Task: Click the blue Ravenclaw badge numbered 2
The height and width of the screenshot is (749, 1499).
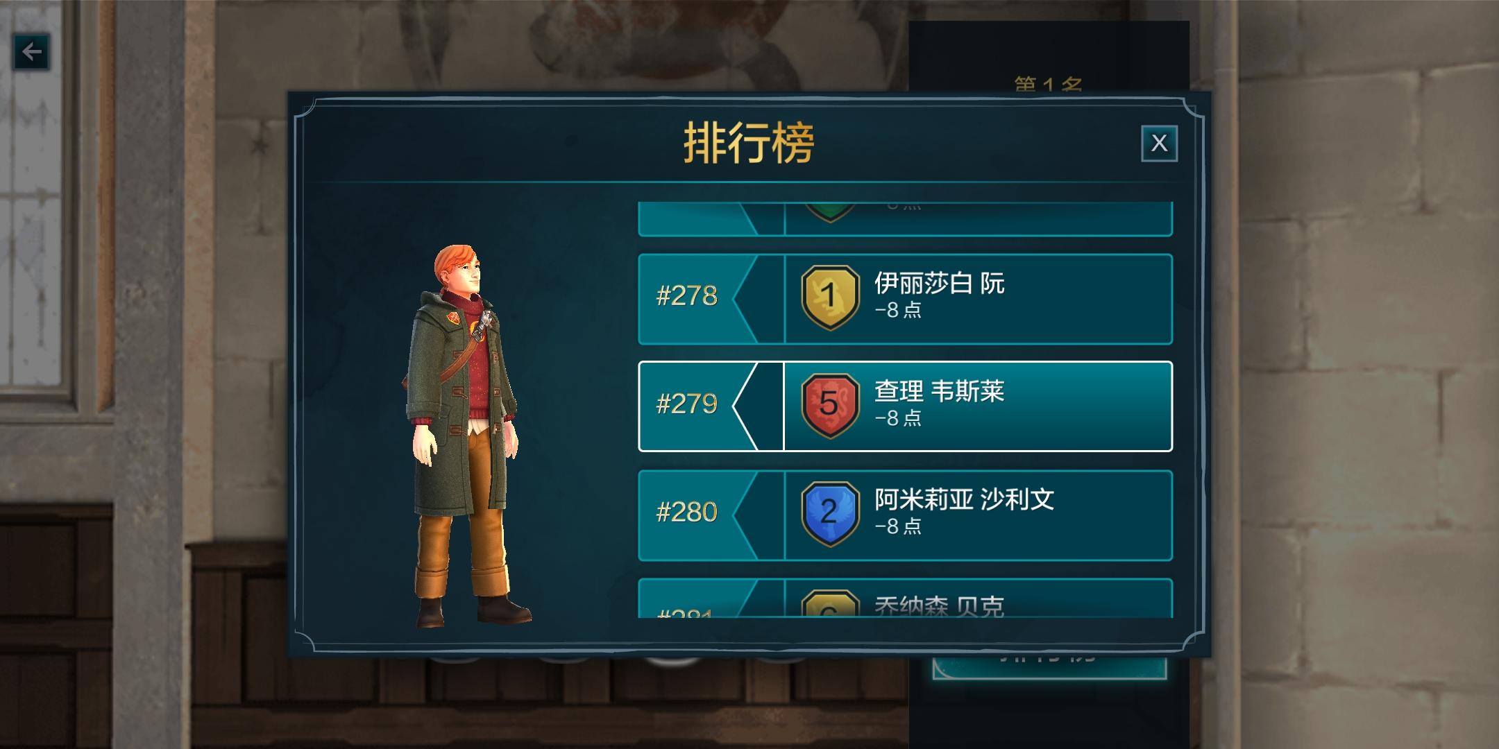Action: coord(829,514)
